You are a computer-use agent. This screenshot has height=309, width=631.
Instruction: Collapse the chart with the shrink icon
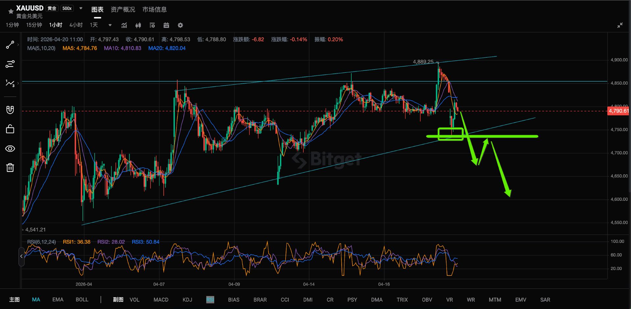620,25
